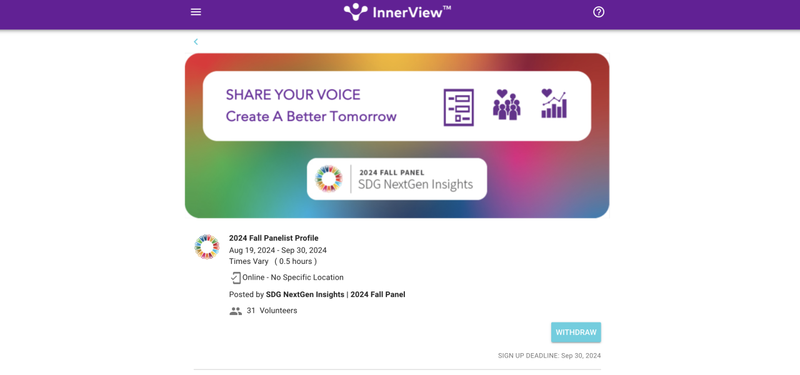Click the Online - No Specific Location text
This screenshot has width=800, height=375.
point(293,278)
